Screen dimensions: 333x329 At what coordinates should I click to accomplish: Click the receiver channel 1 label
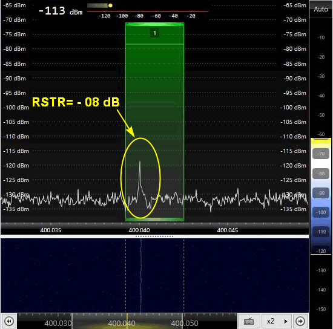(x=154, y=33)
